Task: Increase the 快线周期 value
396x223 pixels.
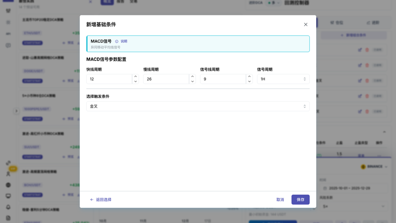Action: tap(135, 77)
